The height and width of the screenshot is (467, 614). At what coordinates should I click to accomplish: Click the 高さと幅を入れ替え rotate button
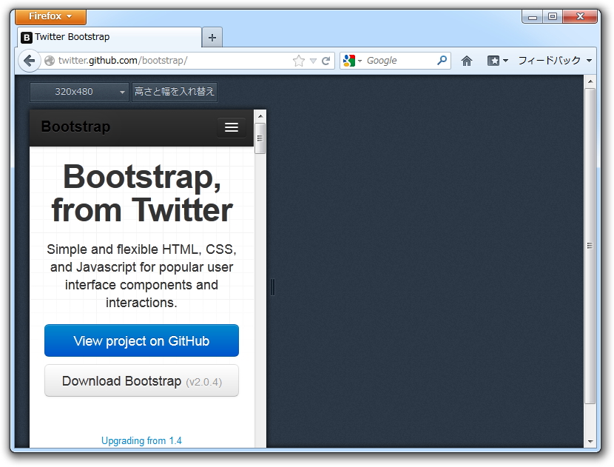click(175, 92)
